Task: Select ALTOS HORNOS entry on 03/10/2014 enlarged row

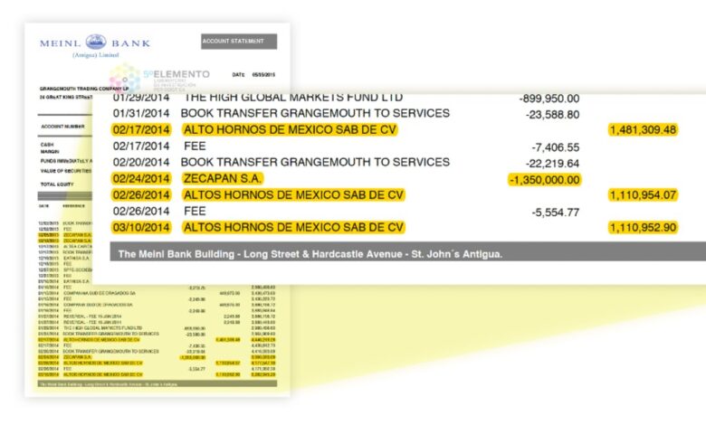Action: (x=293, y=228)
